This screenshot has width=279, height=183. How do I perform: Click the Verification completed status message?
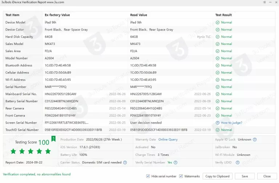click(37, 174)
